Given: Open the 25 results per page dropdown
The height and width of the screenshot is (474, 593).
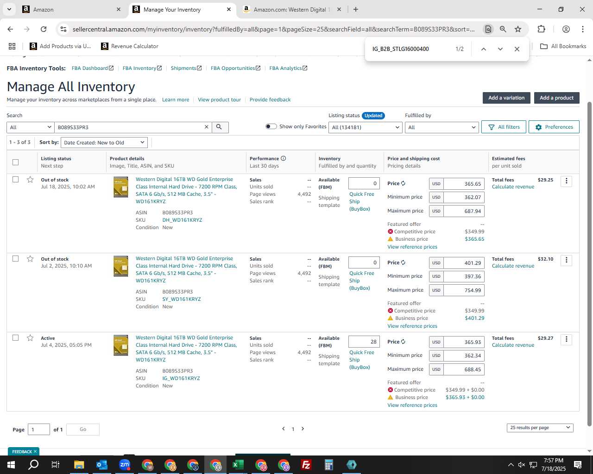Looking at the screenshot, I should click(x=540, y=428).
